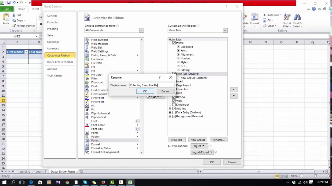The width and height of the screenshot is (332, 186).
Task: Expand the Clipboard group in tree
Action: 178,47
